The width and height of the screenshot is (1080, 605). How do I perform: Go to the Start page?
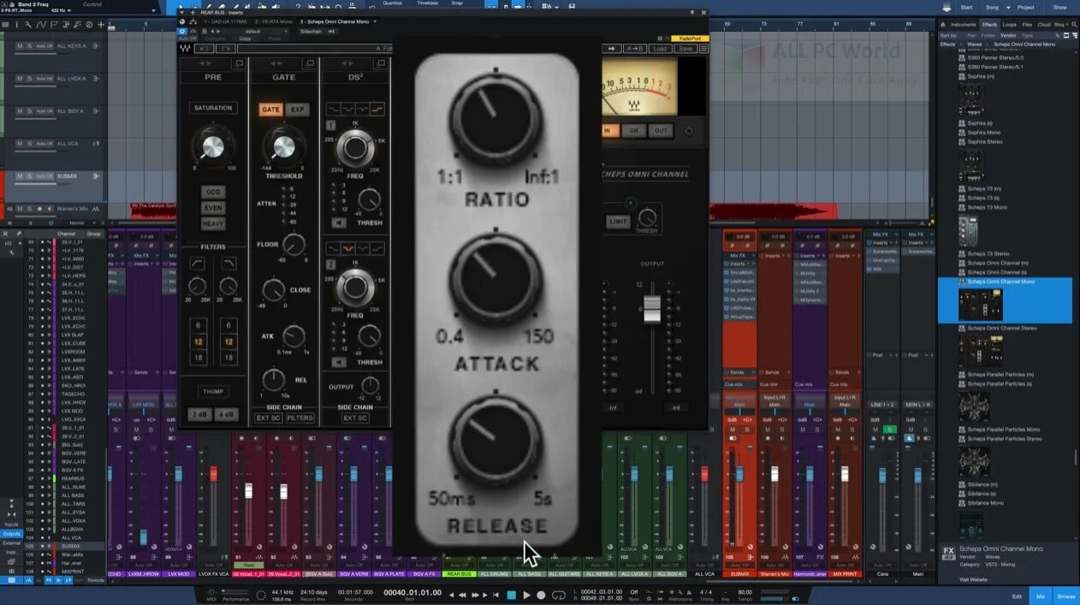[965, 7]
